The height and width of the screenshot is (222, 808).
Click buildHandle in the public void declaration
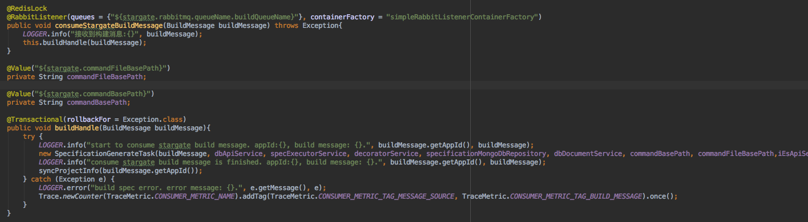click(x=76, y=128)
